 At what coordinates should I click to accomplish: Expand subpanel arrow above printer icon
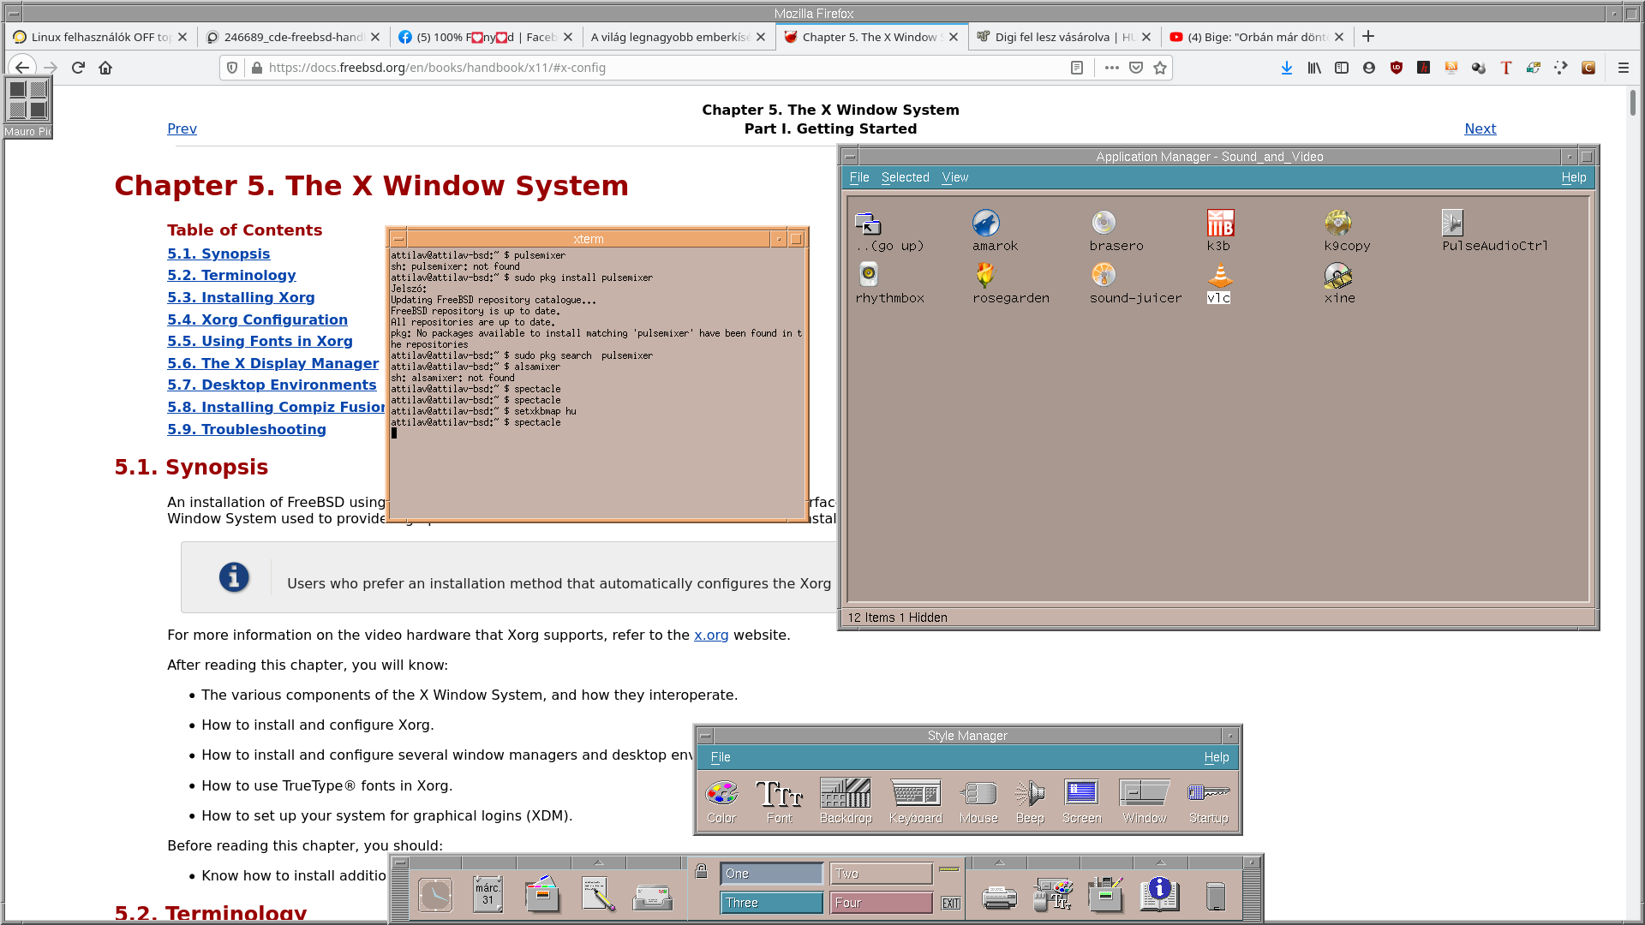[999, 862]
